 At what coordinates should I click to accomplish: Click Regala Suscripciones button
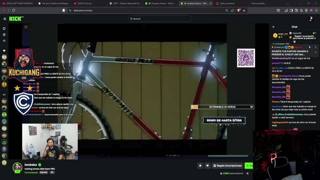pyautogui.click(x=227, y=165)
